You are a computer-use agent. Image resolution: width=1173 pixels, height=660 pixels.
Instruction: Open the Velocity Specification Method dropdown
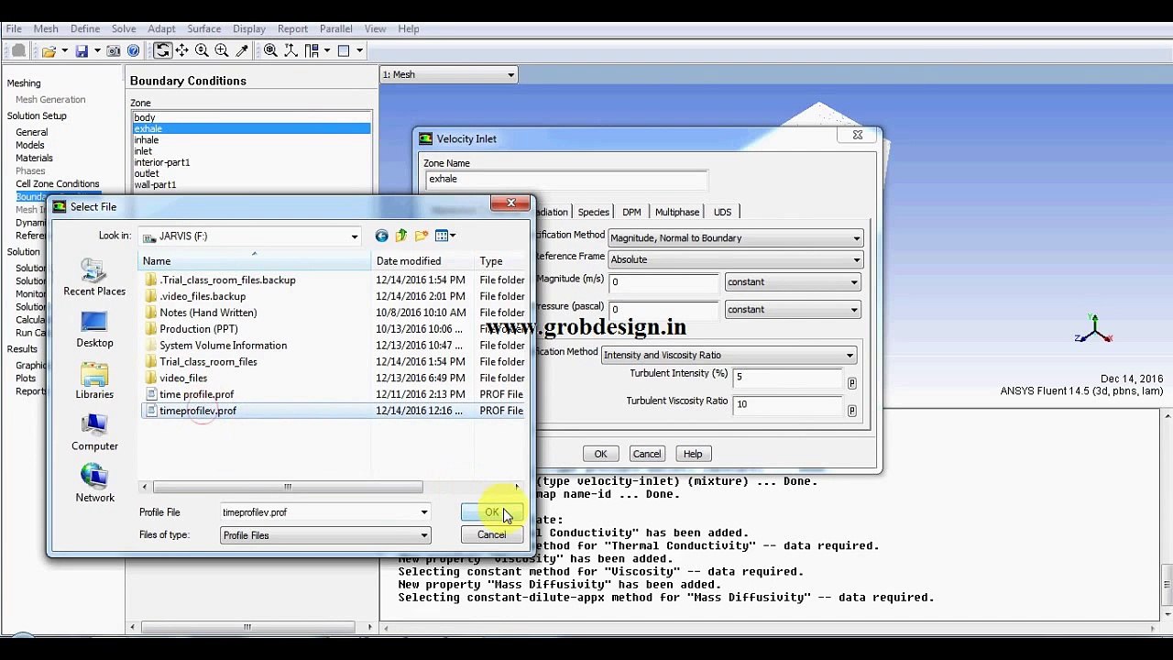pyautogui.click(x=735, y=238)
